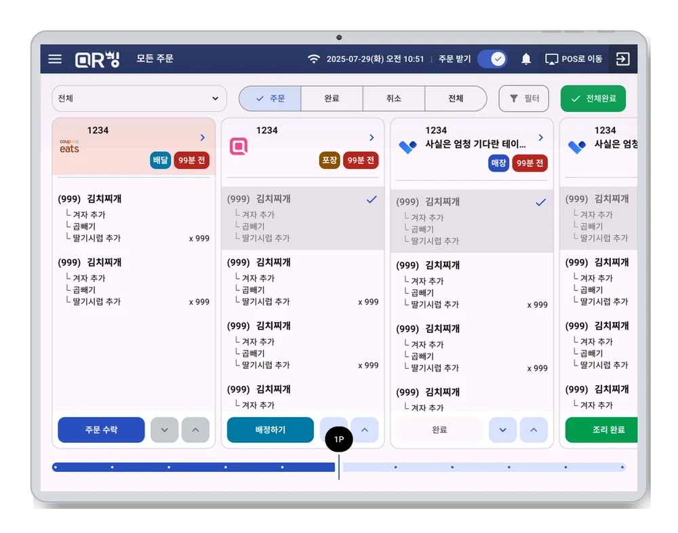Click the QR빙 logo
The width and height of the screenshot is (678, 533).
coord(97,59)
